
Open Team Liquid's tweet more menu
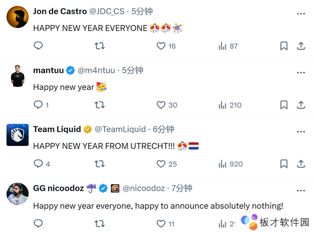tap(301, 131)
